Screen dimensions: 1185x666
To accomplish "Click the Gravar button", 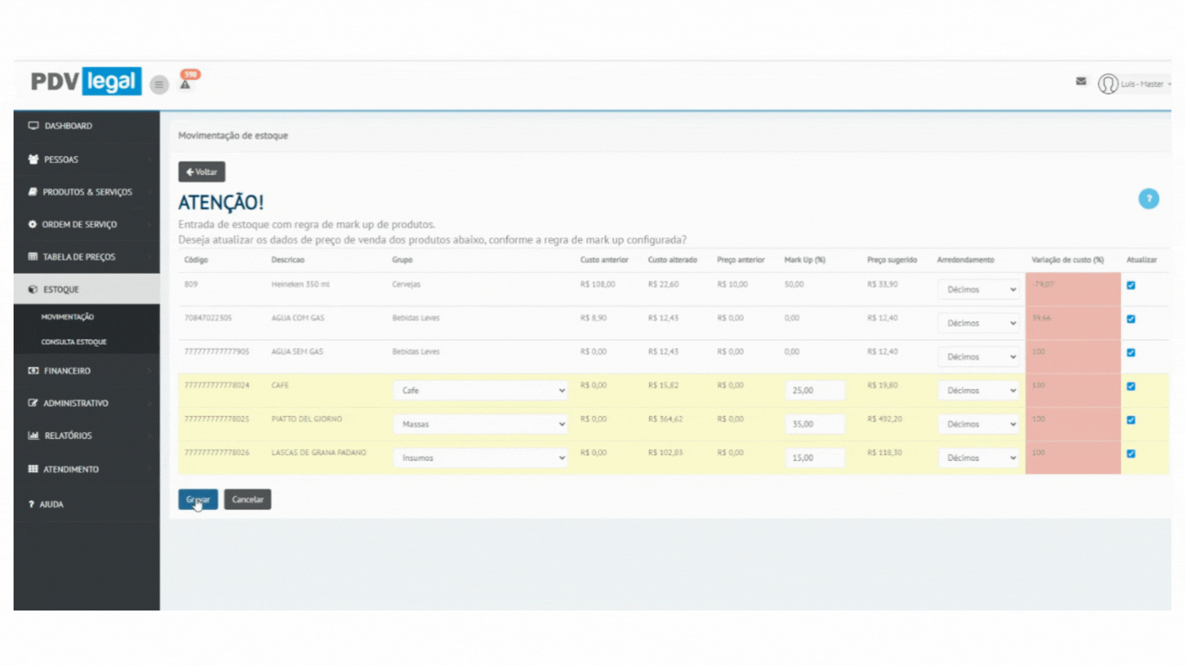I will [197, 499].
